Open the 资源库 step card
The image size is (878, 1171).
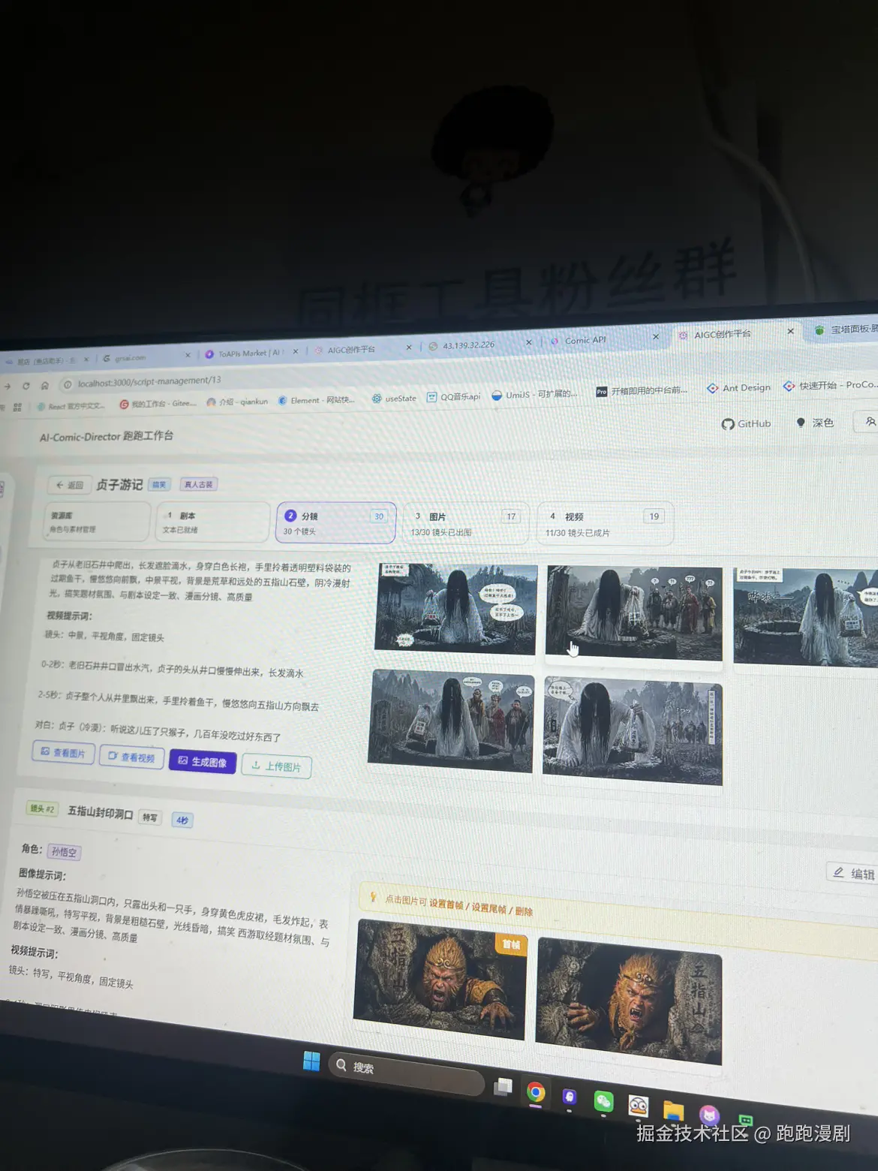96,522
